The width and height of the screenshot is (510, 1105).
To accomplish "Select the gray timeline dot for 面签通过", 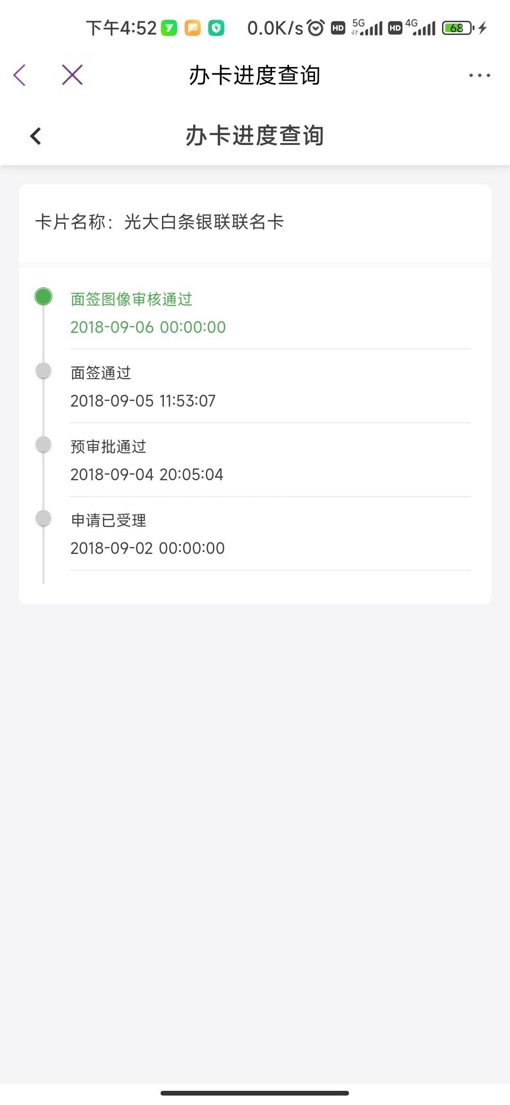I will point(43,371).
